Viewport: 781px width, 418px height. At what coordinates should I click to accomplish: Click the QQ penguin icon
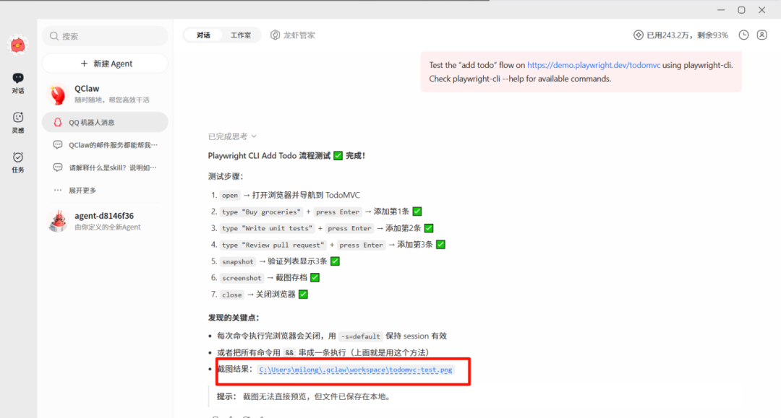58,122
